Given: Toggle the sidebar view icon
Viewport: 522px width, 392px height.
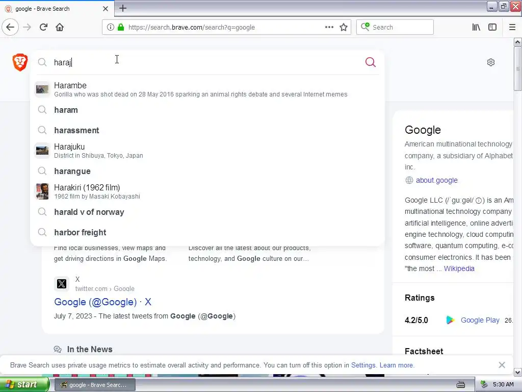Looking at the screenshot, I should pos(492,27).
